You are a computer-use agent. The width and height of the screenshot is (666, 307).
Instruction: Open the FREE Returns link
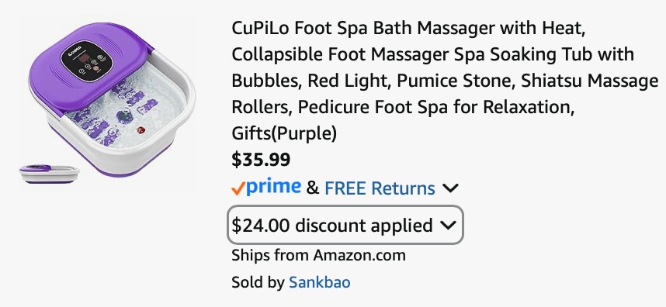click(x=380, y=188)
